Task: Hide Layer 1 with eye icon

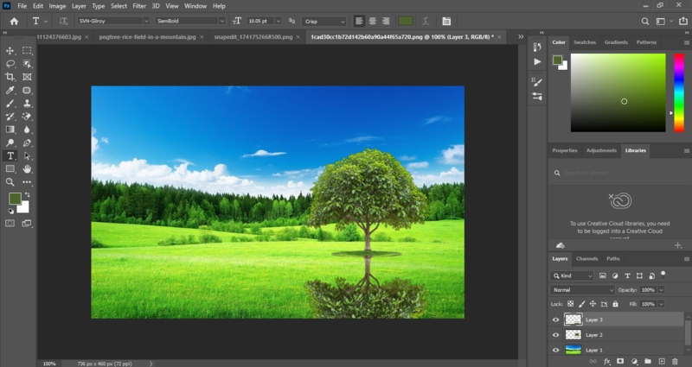Action: [x=556, y=350]
